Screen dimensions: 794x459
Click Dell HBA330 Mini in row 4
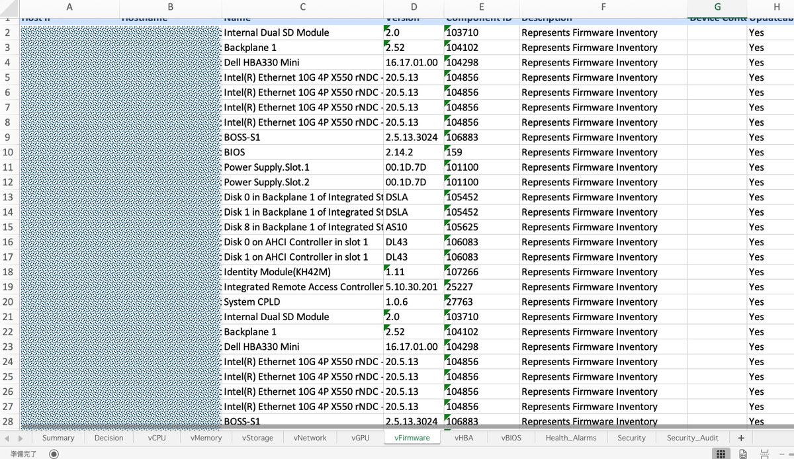pos(302,62)
